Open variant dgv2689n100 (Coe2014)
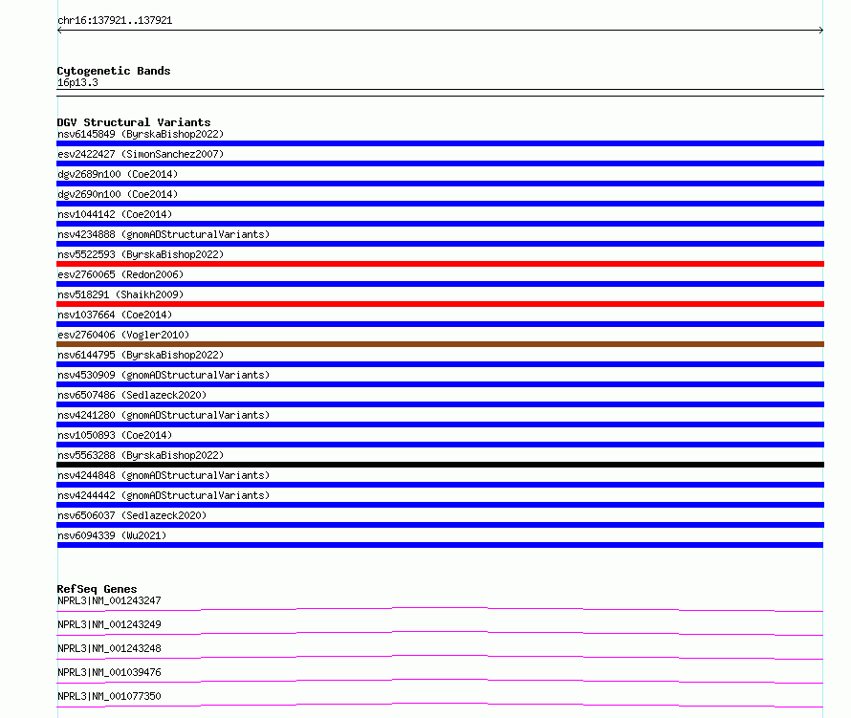 [x=118, y=174]
